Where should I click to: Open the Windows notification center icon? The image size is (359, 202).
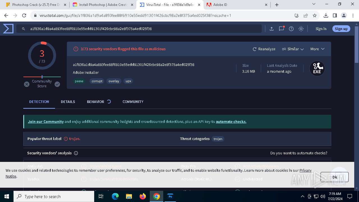[350, 196]
